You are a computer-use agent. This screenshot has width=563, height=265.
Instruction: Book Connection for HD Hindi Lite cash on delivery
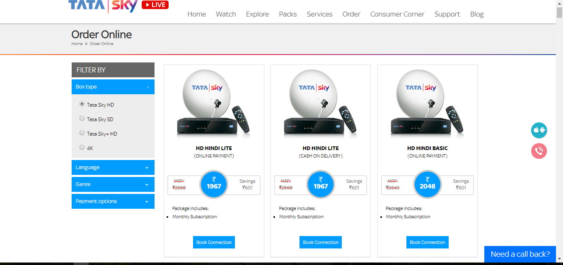pyautogui.click(x=321, y=242)
